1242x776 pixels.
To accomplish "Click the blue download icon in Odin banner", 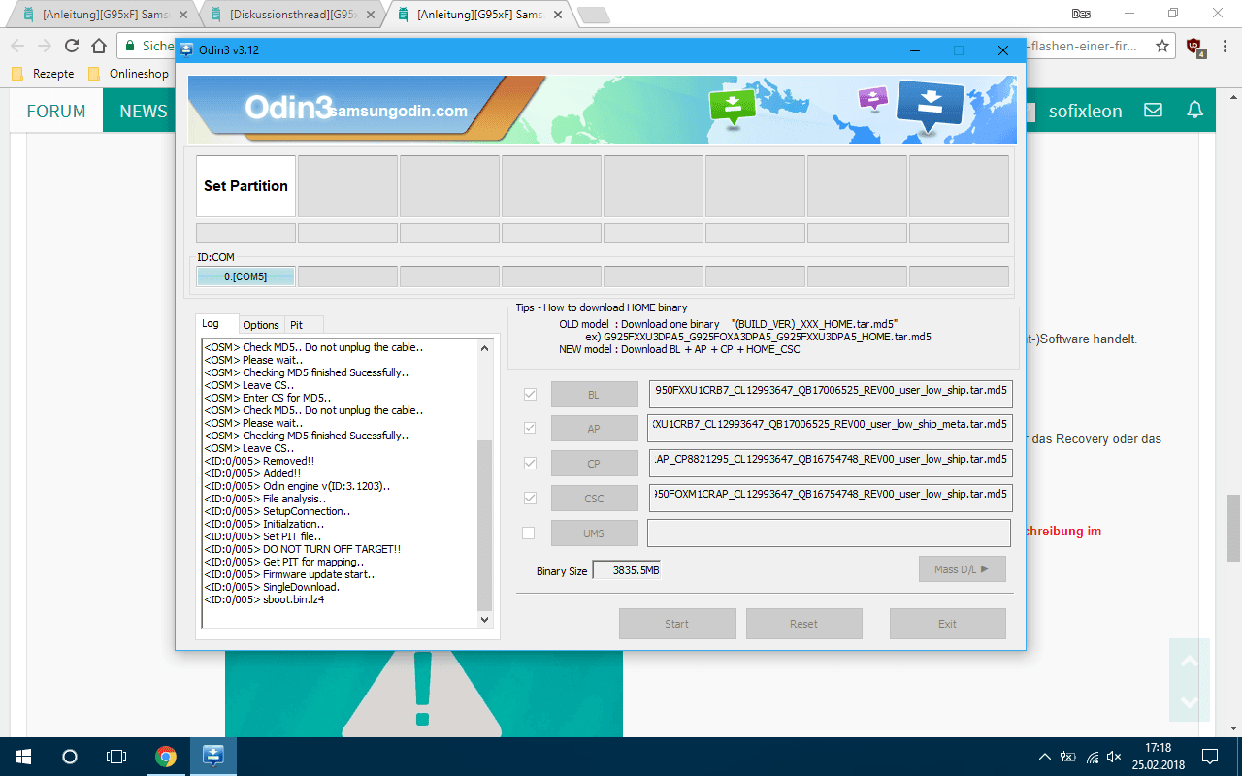I will 930,107.
